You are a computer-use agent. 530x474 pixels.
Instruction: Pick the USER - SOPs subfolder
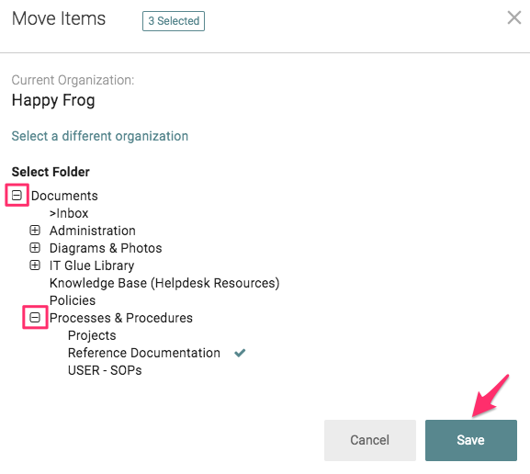[105, 370]
